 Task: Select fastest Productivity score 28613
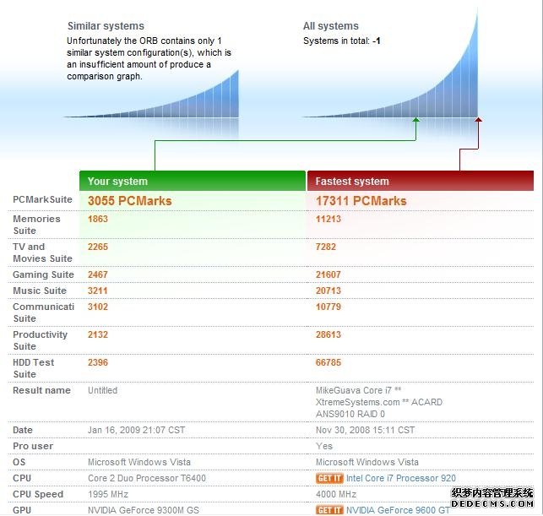tap(329, 334)
